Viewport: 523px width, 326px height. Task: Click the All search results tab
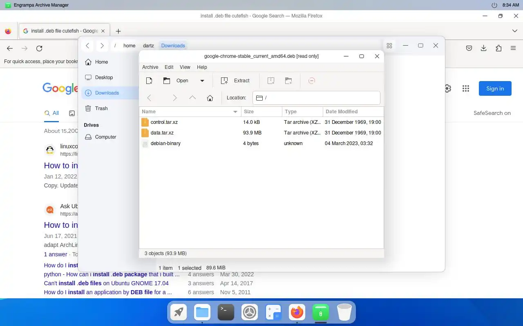tap(51, 113)
